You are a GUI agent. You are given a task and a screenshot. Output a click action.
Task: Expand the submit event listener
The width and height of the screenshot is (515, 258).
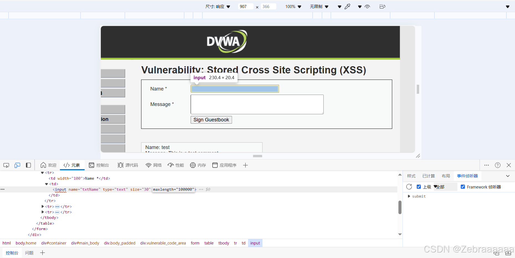[409, 196]
